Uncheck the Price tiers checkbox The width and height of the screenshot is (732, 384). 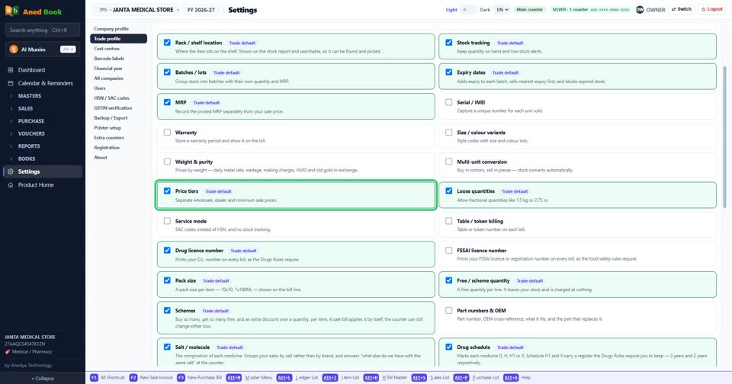(x=167, y=190)
